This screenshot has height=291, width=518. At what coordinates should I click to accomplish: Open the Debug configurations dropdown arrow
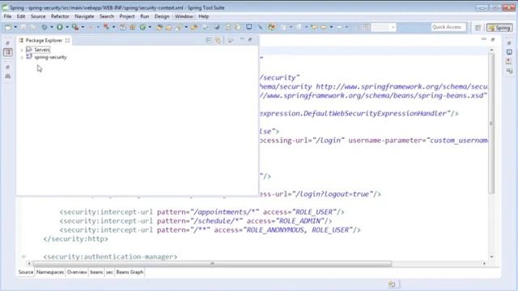pyautogui.click(x=52, y=27)
